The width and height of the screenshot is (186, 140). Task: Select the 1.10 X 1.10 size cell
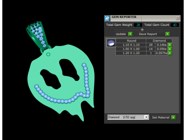tap(131, 45)
